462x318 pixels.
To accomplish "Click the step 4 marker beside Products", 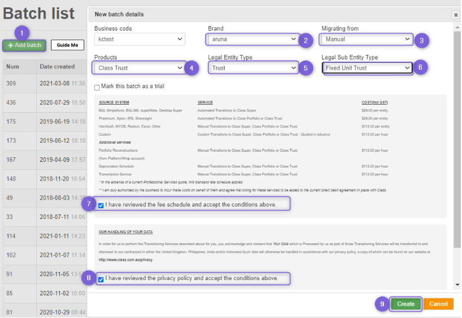I will point(192,68).
